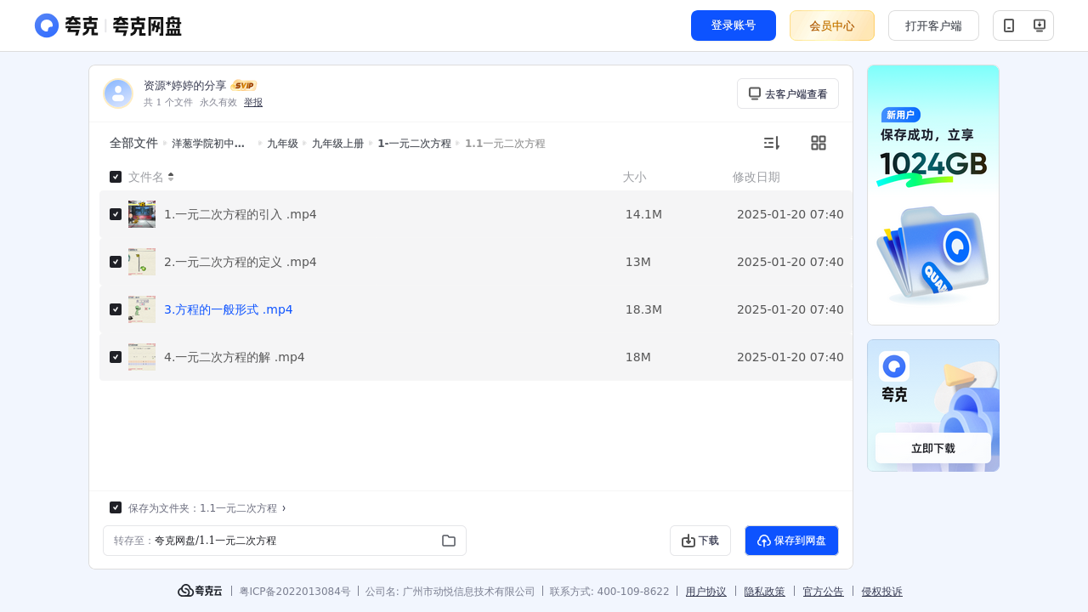Uncheck 4.一元二次方程的解 checkbox
The height and width of the screenshot is (612, 1088).
point(116,357)
